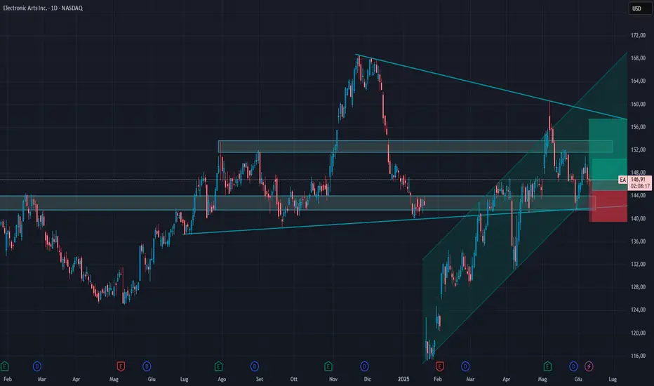Image resolution: width=654 pixels, height=386 pixels.
Task: Click the green earnings marker near Nov label
Action: tap(328, 366)
